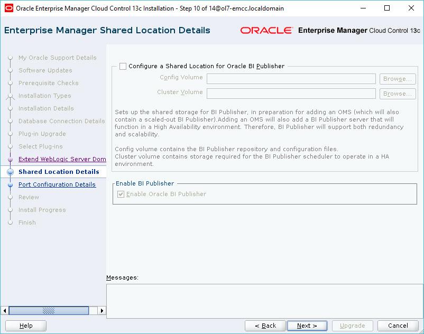Click the Cluster Volume label
The width and height of the screenshot is (424, 334).
click(x=180, y=92)
